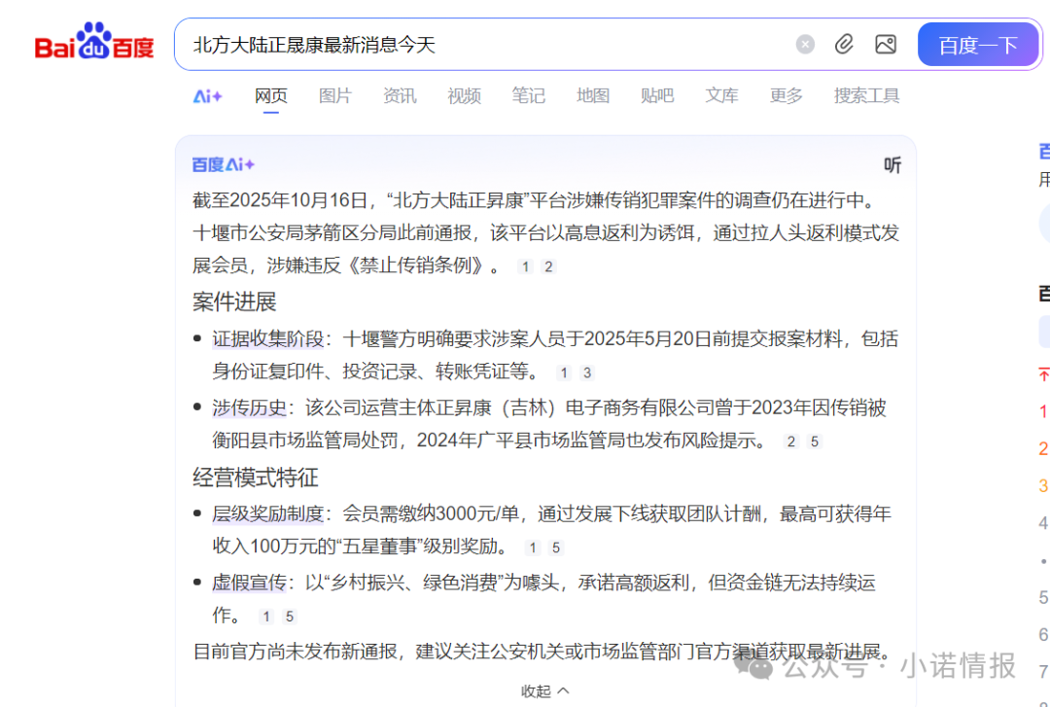This screenshot has height=707, width=1050.
Task: Switch to the 地图 maps tab
Action: click(593, 95)
